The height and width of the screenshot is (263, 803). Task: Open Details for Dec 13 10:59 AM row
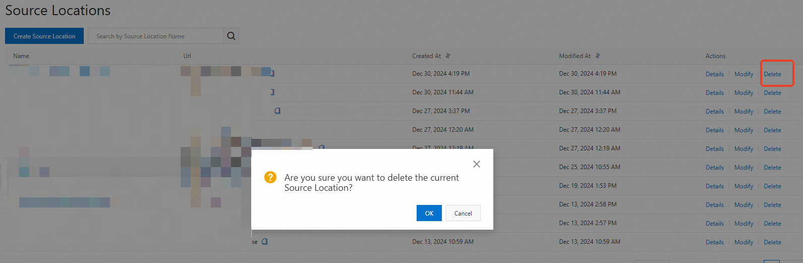tap(715, 242)
